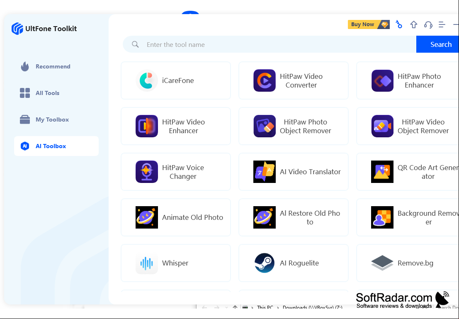Image resolution: width=459 pixels, height=319 pixels.
Task: Open the Whisper waveform icon
Action: [x=147, y=263]
